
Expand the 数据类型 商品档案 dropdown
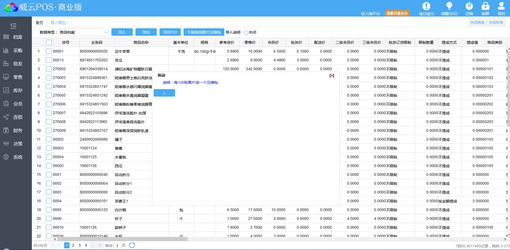click(x=106, y=32)
